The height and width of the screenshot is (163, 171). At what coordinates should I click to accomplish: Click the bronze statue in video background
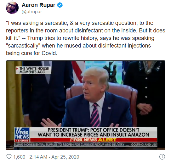pyautogui.click(x=111, y=72)
